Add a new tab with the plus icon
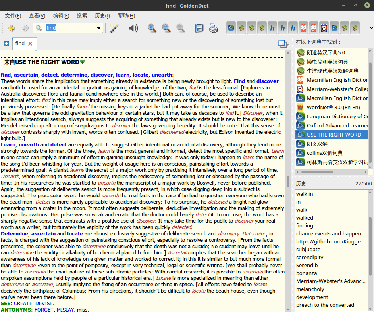The width and height of the screenshot is (374, 312). [6, 44]
